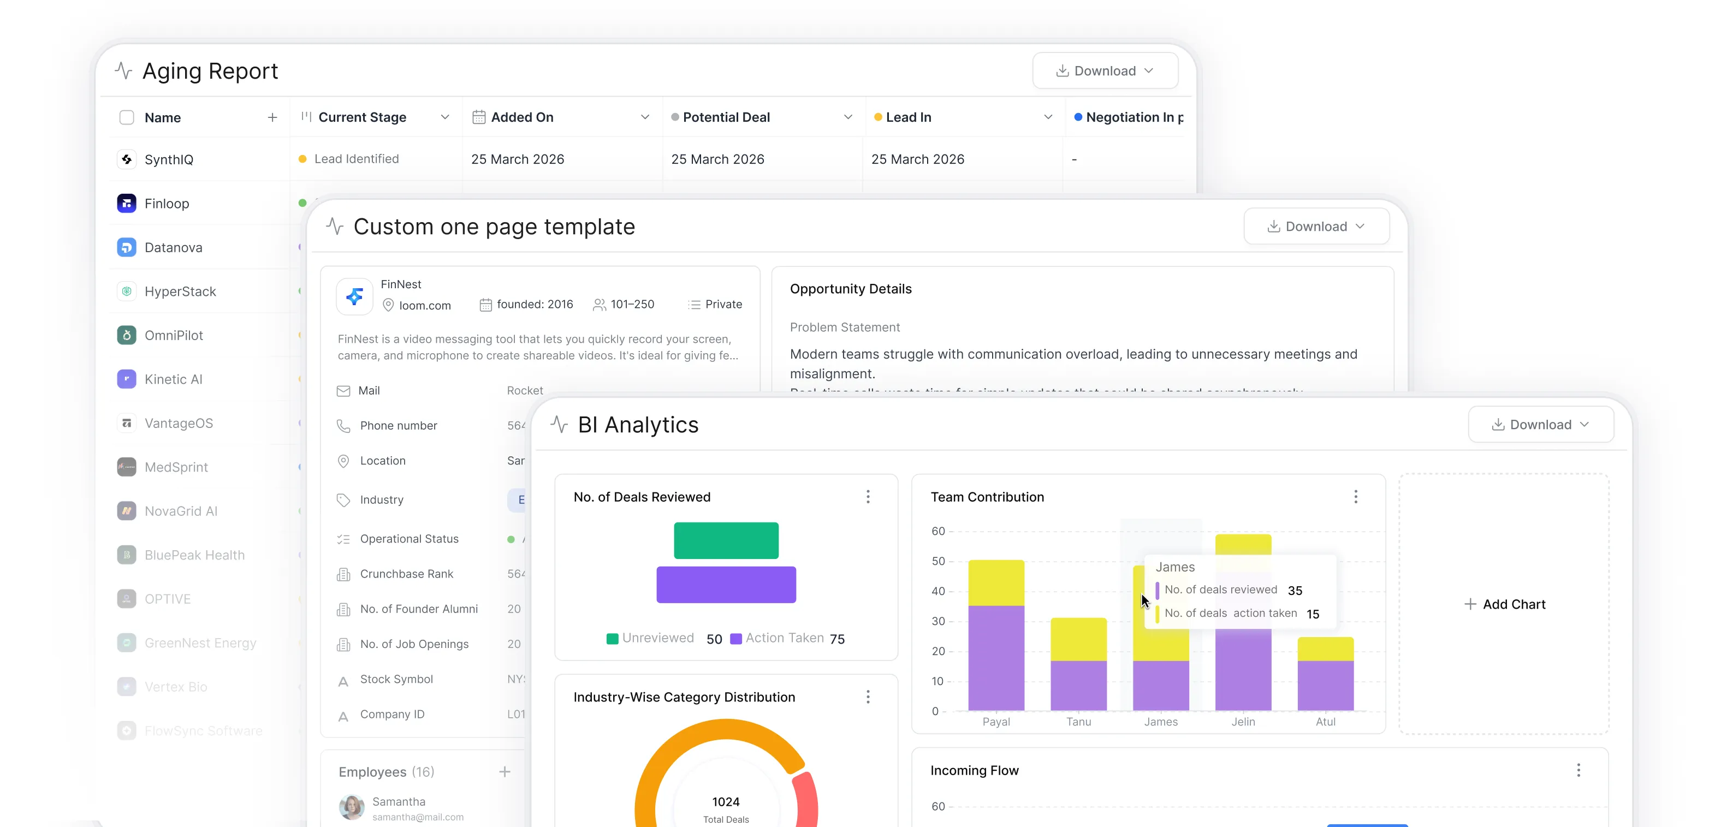Click Negotiation In column header
The height and width of the screenshot is (827, 1715).
pyautogui.click(x=1129, y=117)
